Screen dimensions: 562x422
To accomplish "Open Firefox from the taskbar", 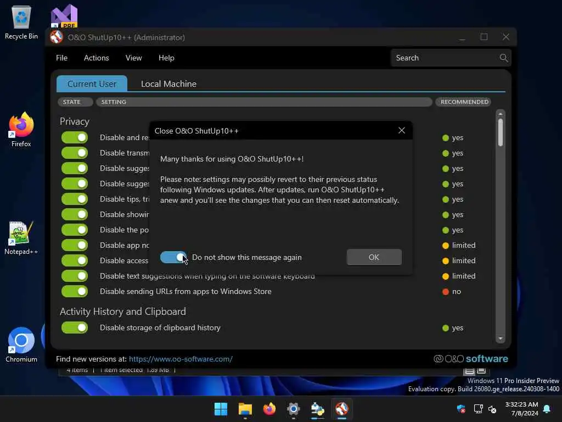I will pos(269,409).
